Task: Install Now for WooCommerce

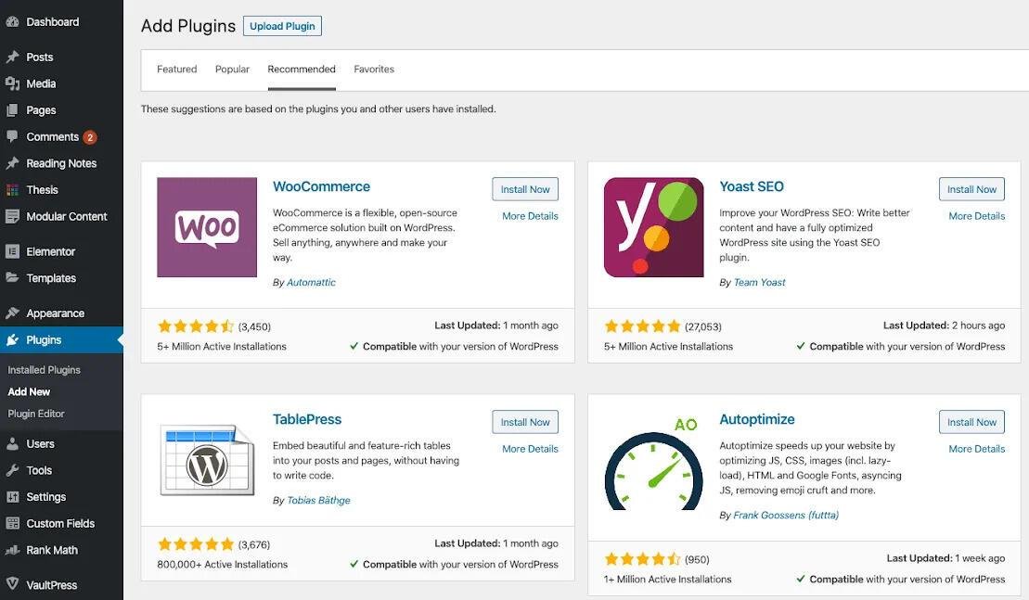Action: (524, 188)
